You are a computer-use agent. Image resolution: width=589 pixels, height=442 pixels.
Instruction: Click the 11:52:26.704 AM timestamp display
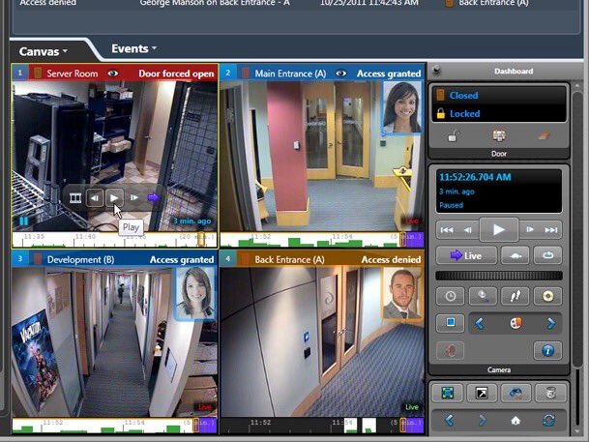[475, 177]
